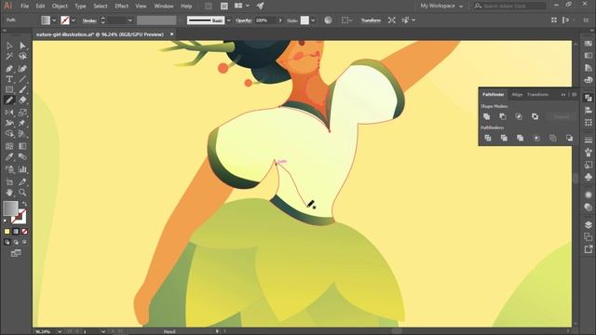
Task: Select the Rotate/Reflect tool
Action: [x=9, y=113]
